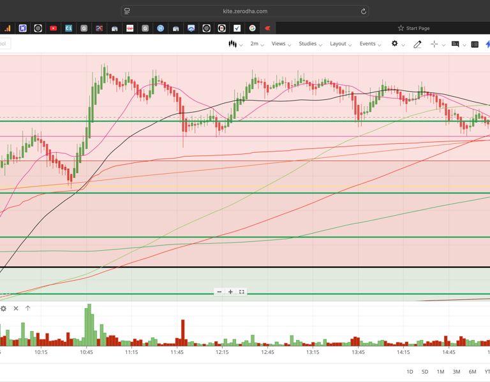The height and width of the screenshot is (382, 490).
Task: Switch to the blue N circle pinned tab
Action: coord(160,29)
